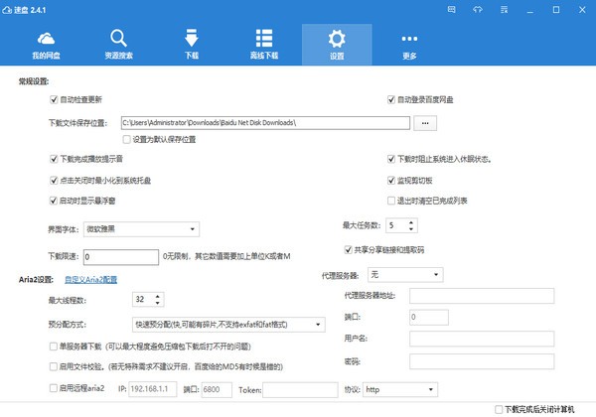Open the 我的网盘 cloud icon
The width and height of the screenshot is (596, 417).
(x=47, y=41)
